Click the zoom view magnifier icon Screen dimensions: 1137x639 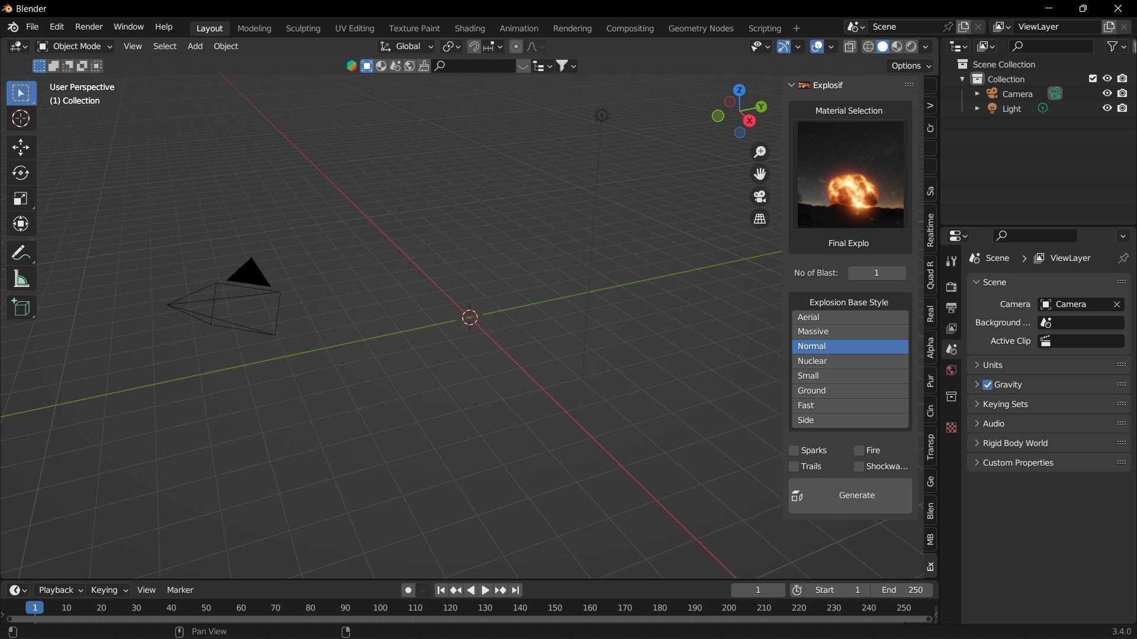(x=760, y=152)
